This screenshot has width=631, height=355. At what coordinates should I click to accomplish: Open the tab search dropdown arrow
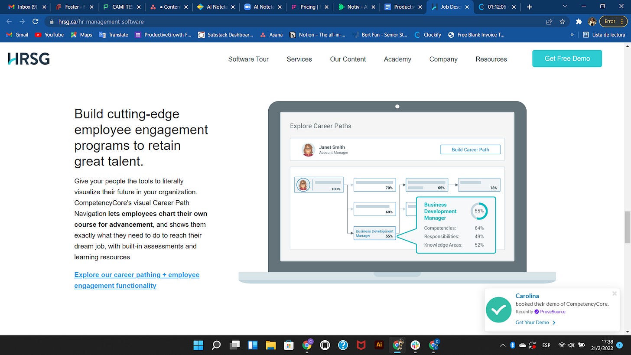(565, 7)
